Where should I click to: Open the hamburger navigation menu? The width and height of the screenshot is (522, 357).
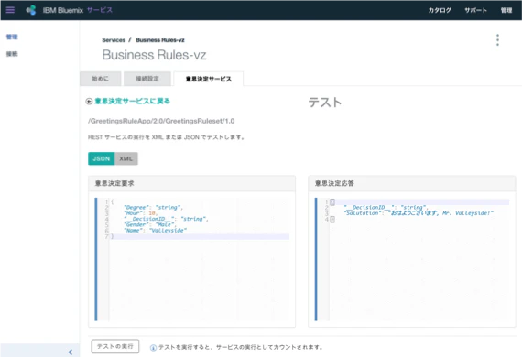pyautogui.click(x=10, y=10)
